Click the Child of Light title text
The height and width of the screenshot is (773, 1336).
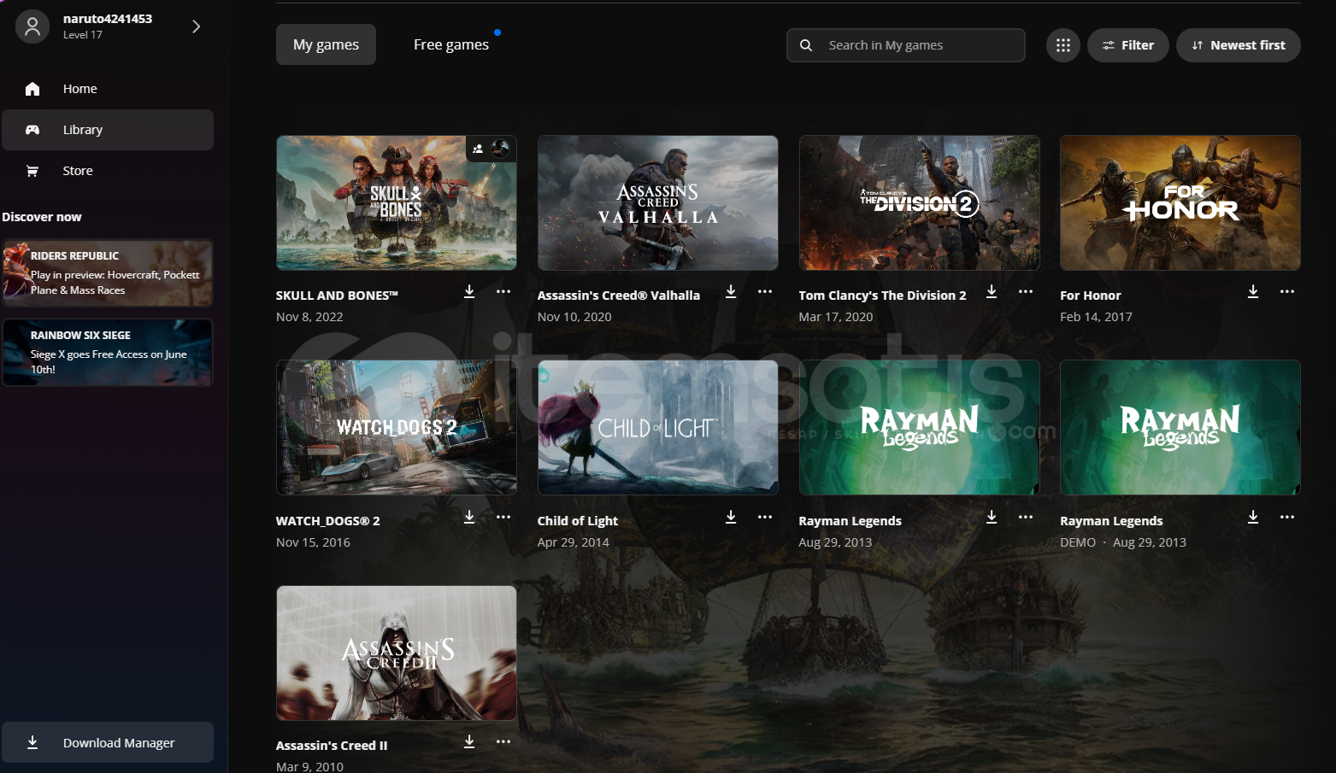click(x=578, y=521)
